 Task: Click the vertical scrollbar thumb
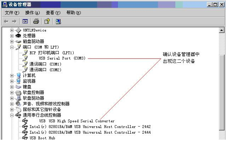(x=221, y=92)
